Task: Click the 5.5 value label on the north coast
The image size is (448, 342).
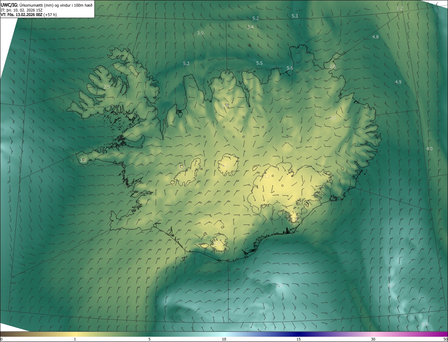Action: (259, 63)
